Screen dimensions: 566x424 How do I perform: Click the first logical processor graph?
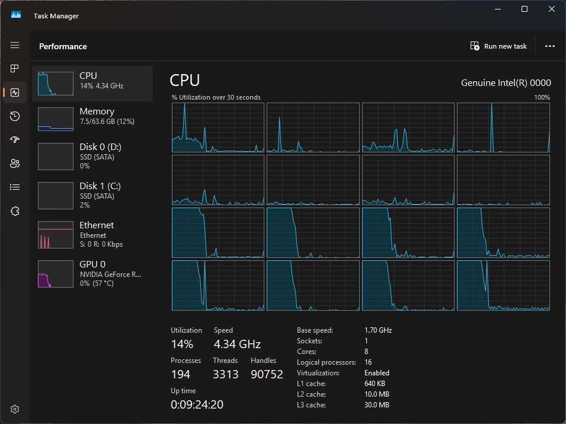pyautogui.click(x=218, y=127)
